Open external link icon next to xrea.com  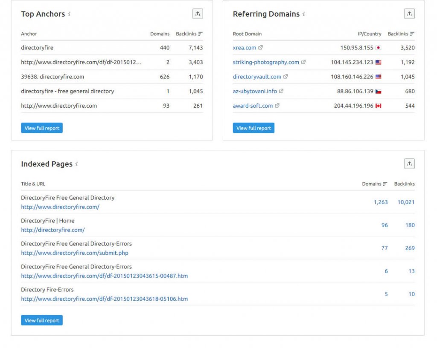[261, 48]
